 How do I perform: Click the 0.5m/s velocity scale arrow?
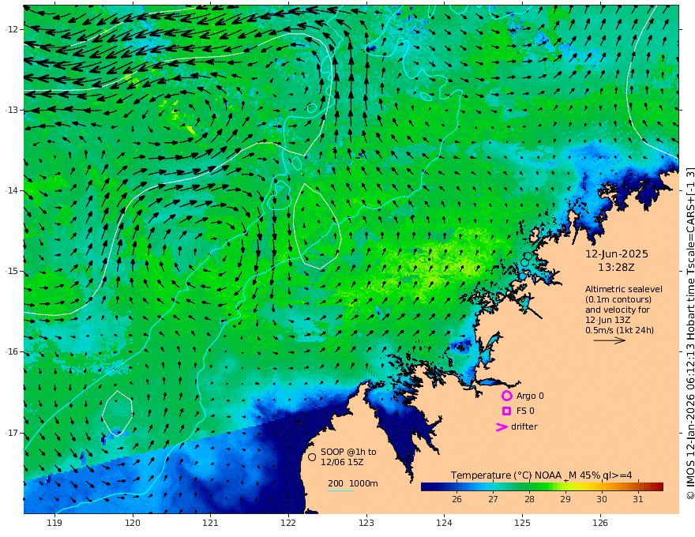tap(610, 340)
